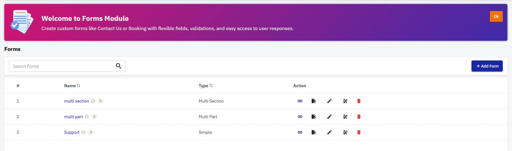Click the banner description starting 'Create custom forms'
Image resolution: width=512 pixels, height=151 pixels.
click(x=167, y=28)
